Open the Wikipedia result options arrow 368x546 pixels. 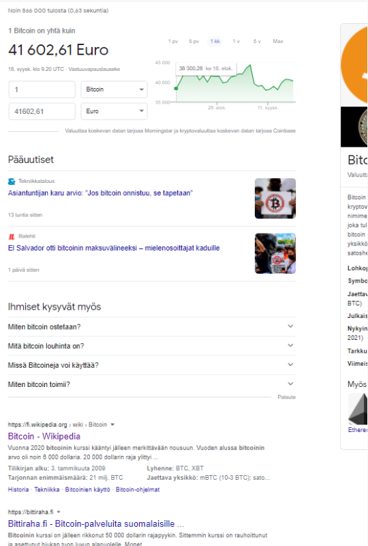click(112, 425)
